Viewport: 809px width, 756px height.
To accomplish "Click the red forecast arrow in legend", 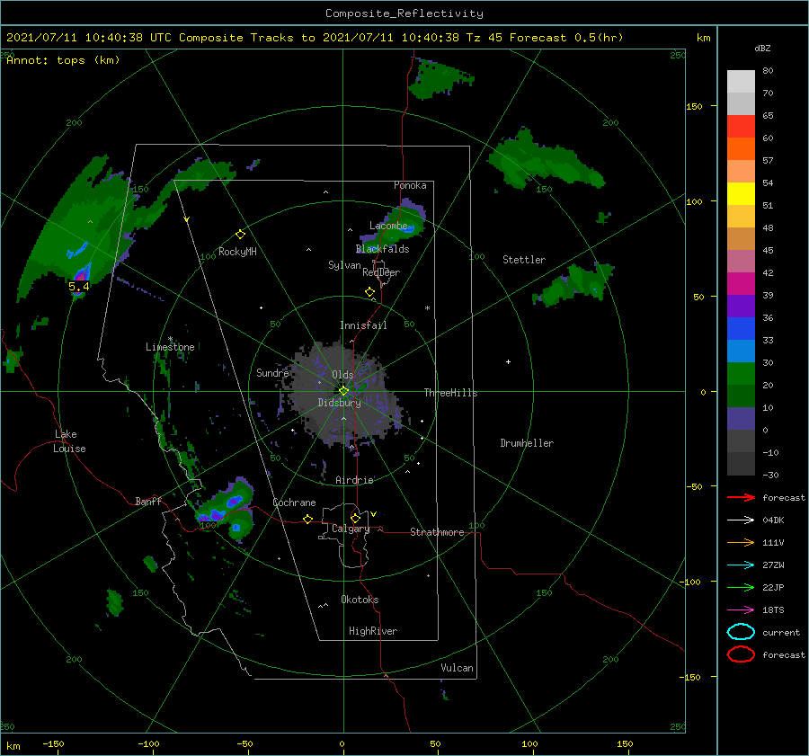I will (x=741, y=497).
